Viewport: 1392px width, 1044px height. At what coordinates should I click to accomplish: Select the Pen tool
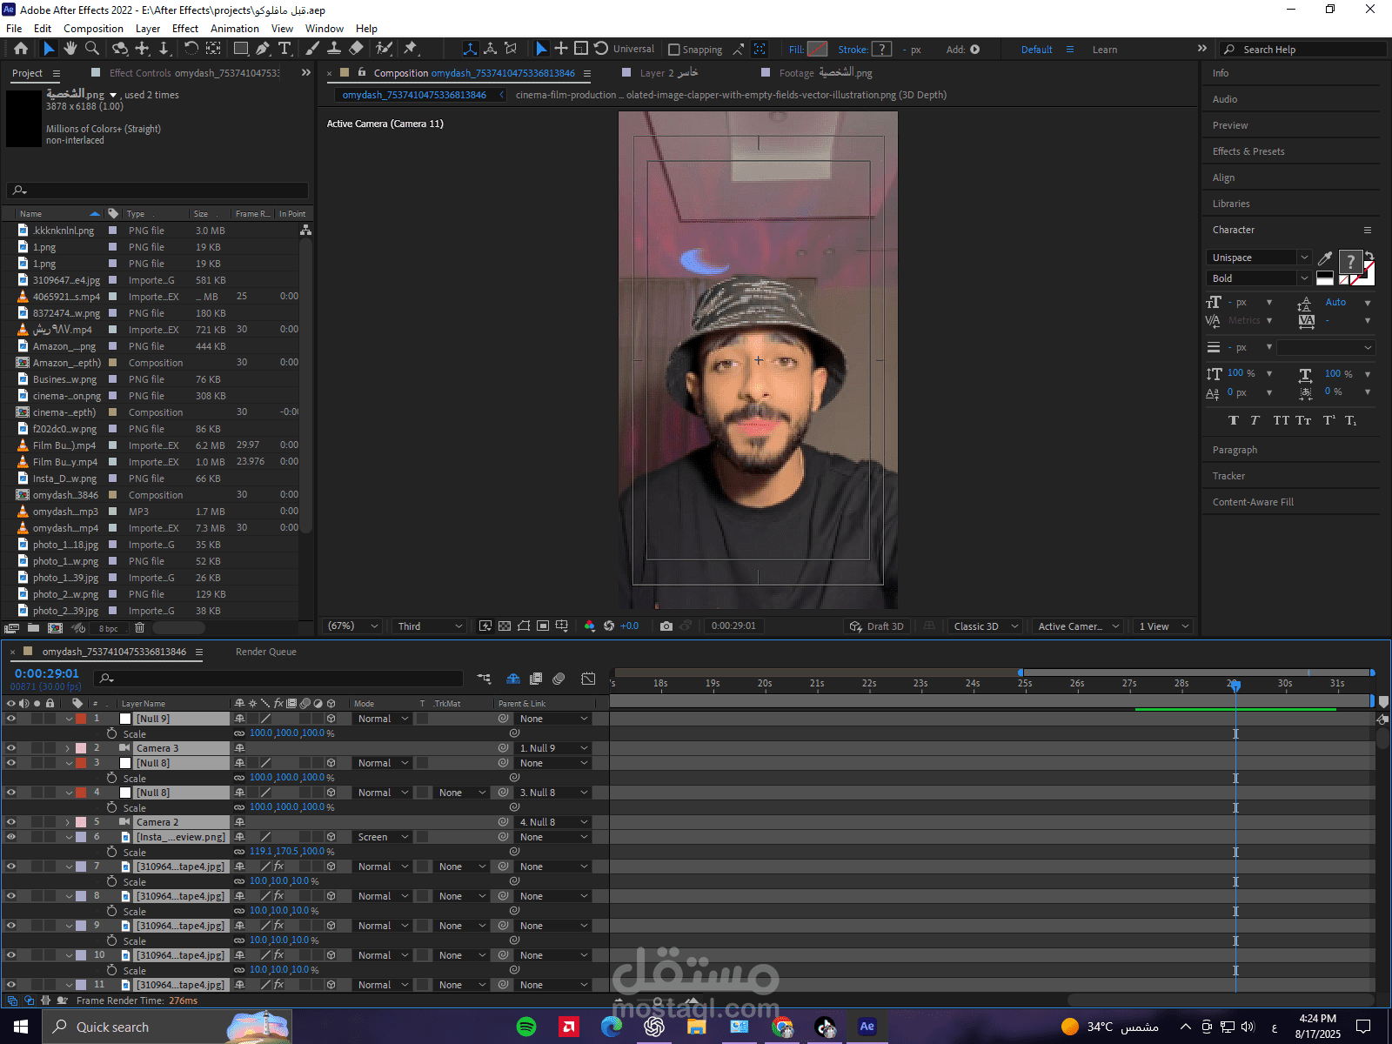tap(263, 49)
